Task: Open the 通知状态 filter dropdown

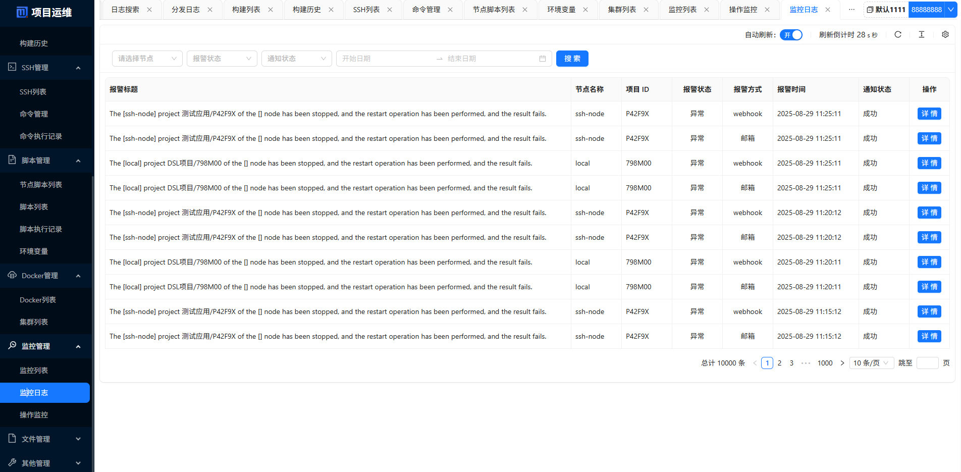Action: pos(297,59)
